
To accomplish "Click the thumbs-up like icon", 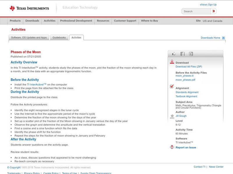I will (174, 54).
